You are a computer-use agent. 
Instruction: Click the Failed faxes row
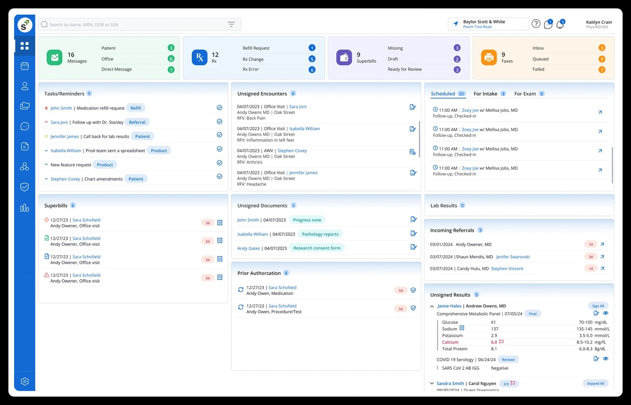click(569, 69)
